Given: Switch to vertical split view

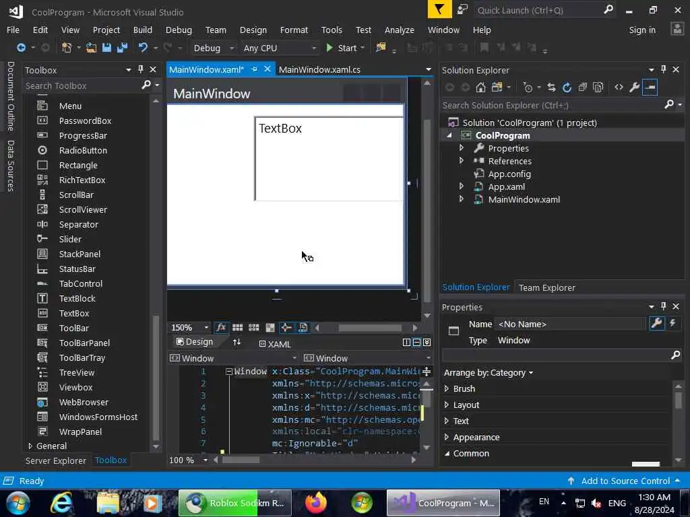Looking at the screenshot, I should (406, 342).
